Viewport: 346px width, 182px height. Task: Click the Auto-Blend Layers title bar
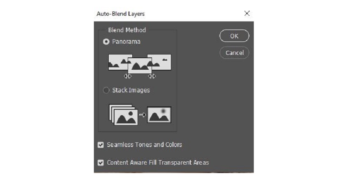pyautogui.click(x=165, y=14)
